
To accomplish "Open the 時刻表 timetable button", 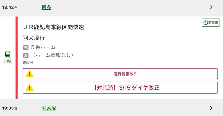I will pyautogui.click(x=211, y=23).
